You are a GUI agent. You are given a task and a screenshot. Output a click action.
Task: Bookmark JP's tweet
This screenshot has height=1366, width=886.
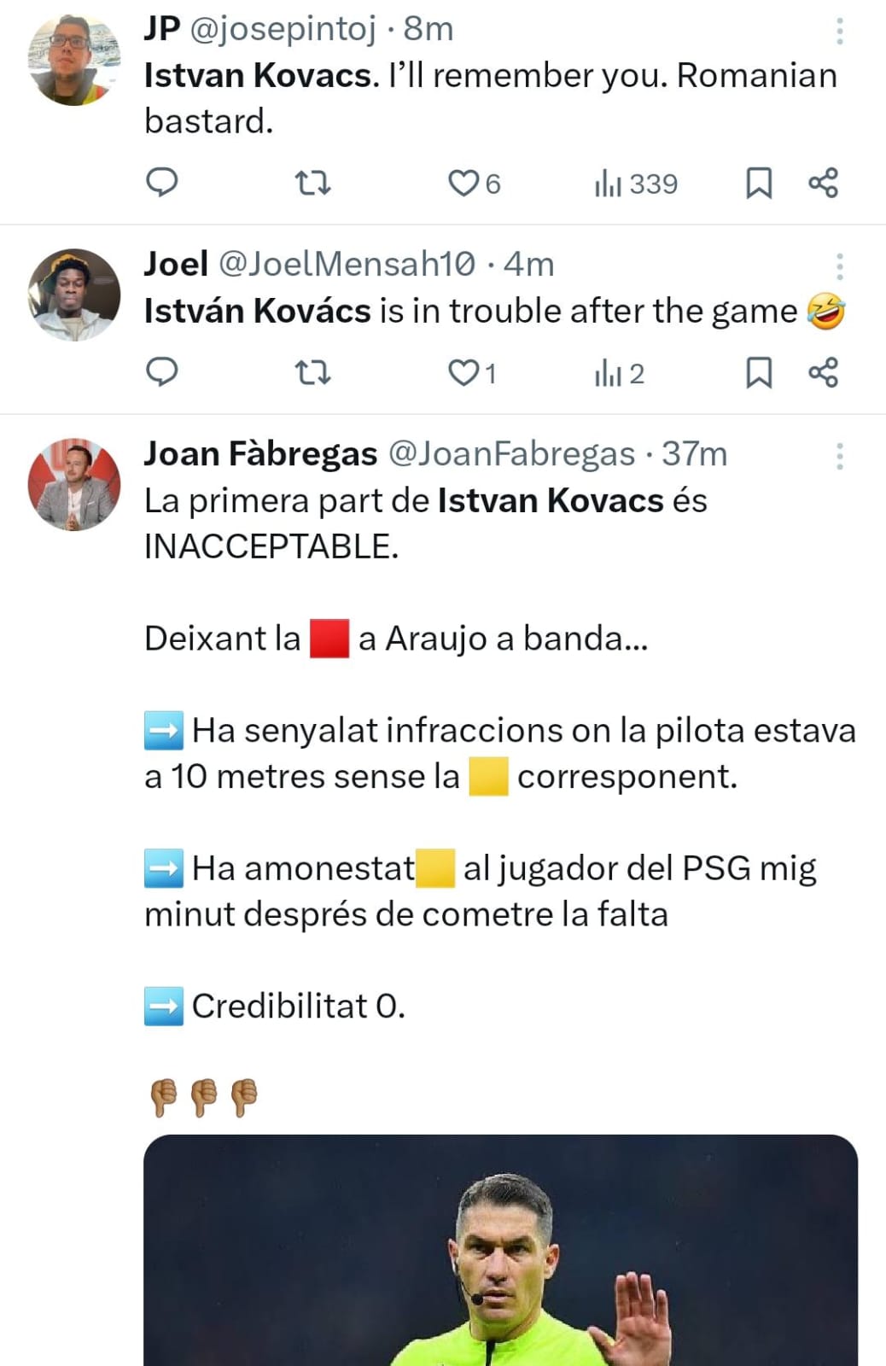(759, 183)
